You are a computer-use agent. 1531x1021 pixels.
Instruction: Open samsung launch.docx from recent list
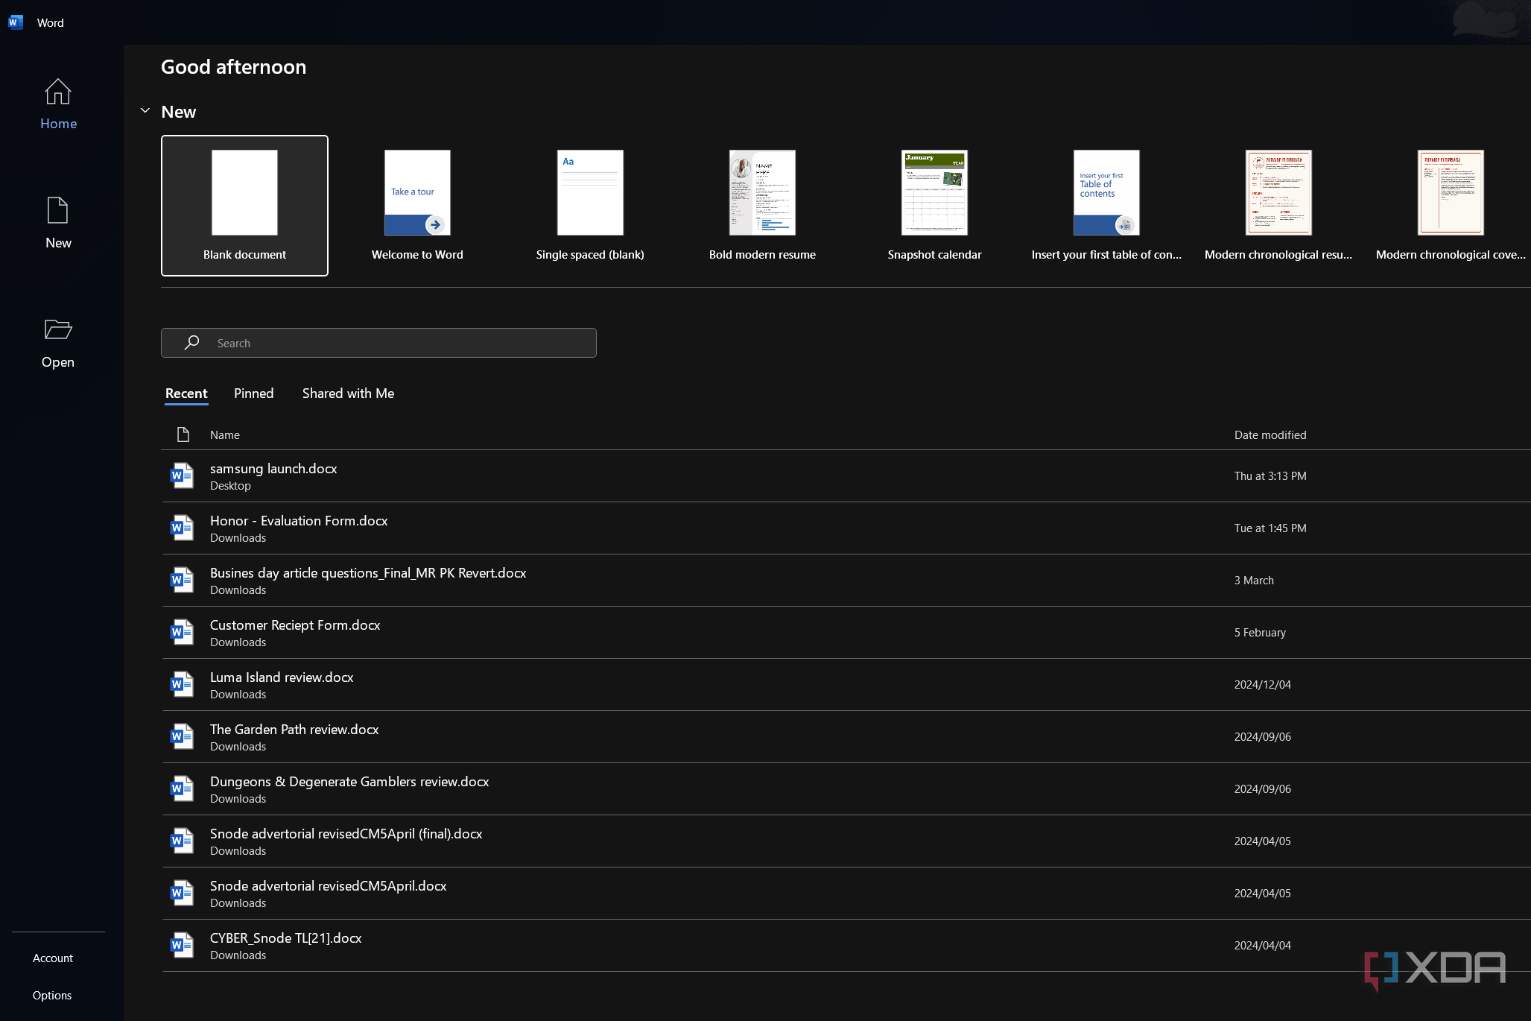[846, 476]
